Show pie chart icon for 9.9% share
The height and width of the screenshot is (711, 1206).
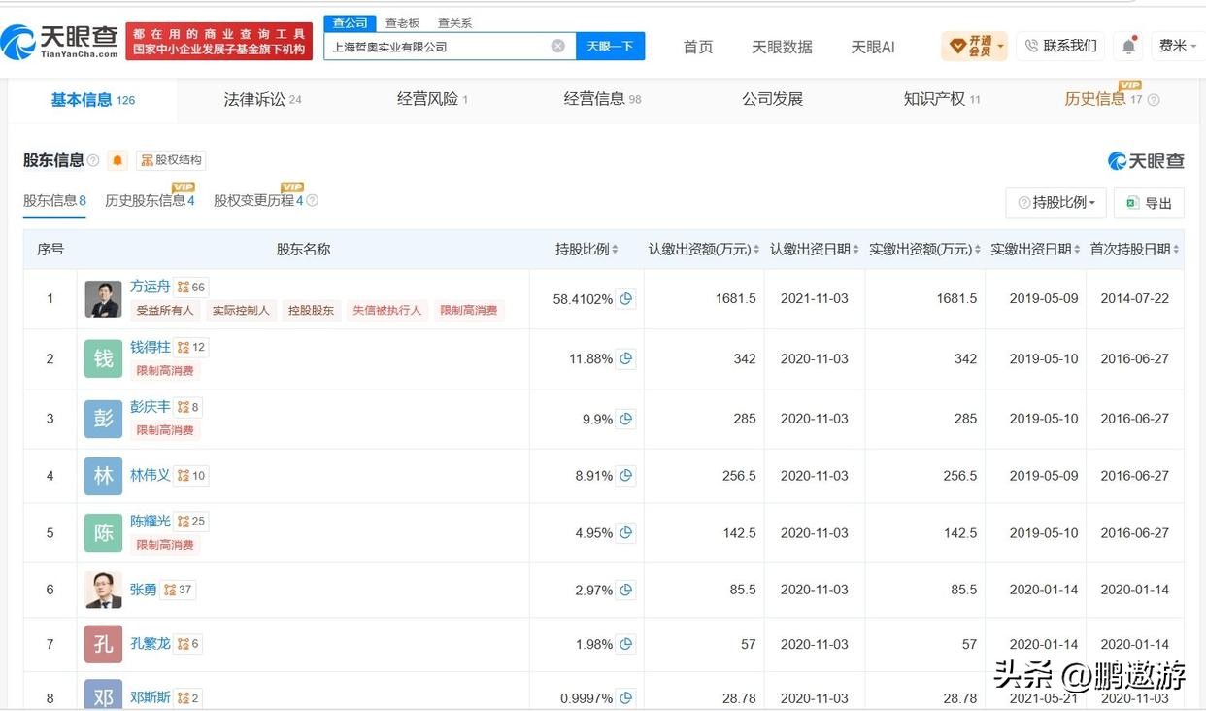626,419
